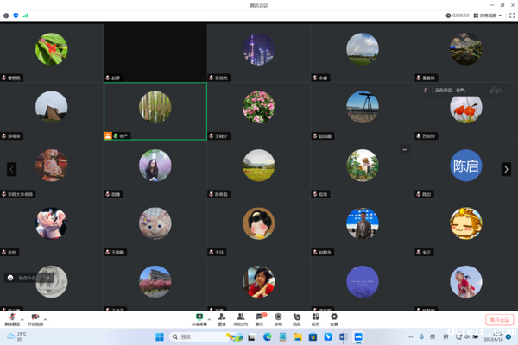Go to next page of participants
This screenshot has width=518, height=345.
(x=506, y=169)
